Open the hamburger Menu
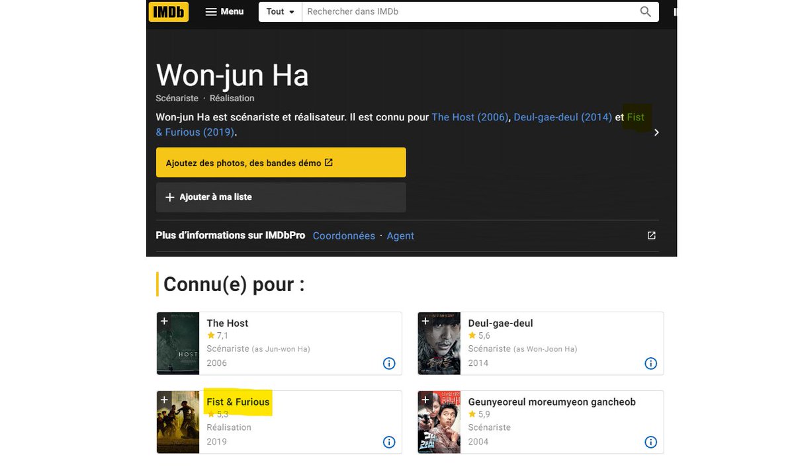Image resolution: width=794 pixels, height=469 pixels. (224, 11)
